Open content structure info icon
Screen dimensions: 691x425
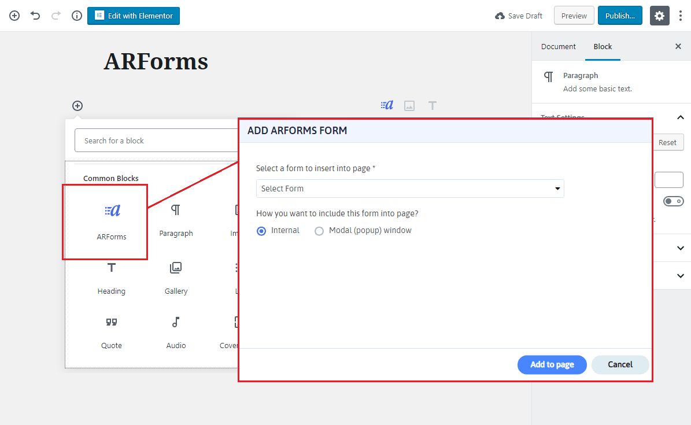coord(76,16)
